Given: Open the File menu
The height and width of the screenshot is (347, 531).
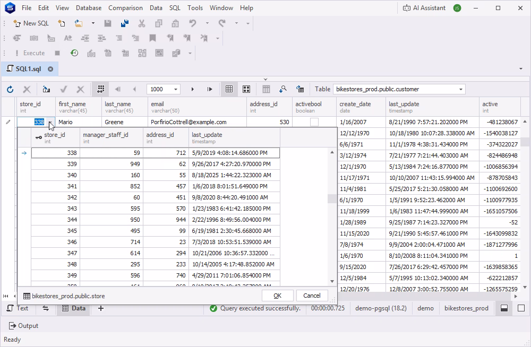Looking at the screenshot, I should 27,8.
